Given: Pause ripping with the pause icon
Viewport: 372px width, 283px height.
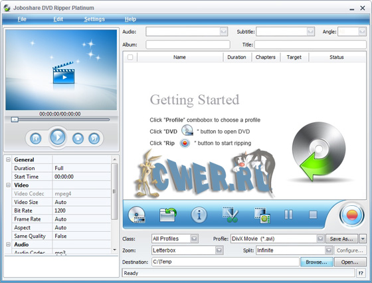Looking at the screenshot, I should (288, 215).
